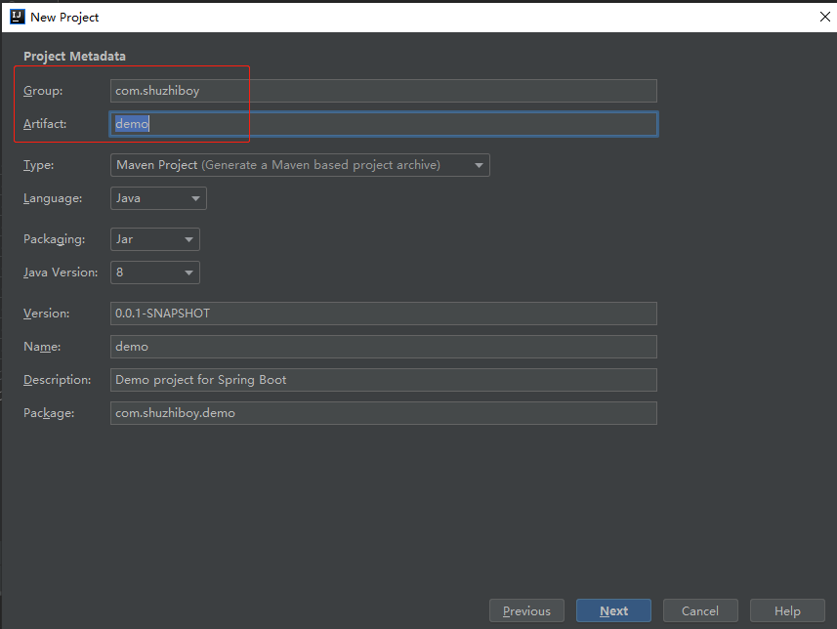Click the Group label

[43, 91]
